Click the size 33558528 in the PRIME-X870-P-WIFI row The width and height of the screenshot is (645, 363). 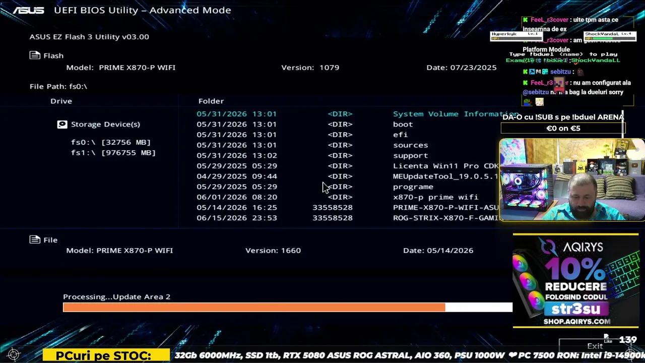pos(333,207)
